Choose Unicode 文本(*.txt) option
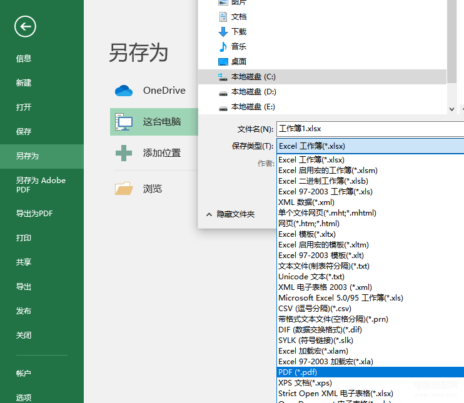464x403 pixels. [x=370, y=277]
